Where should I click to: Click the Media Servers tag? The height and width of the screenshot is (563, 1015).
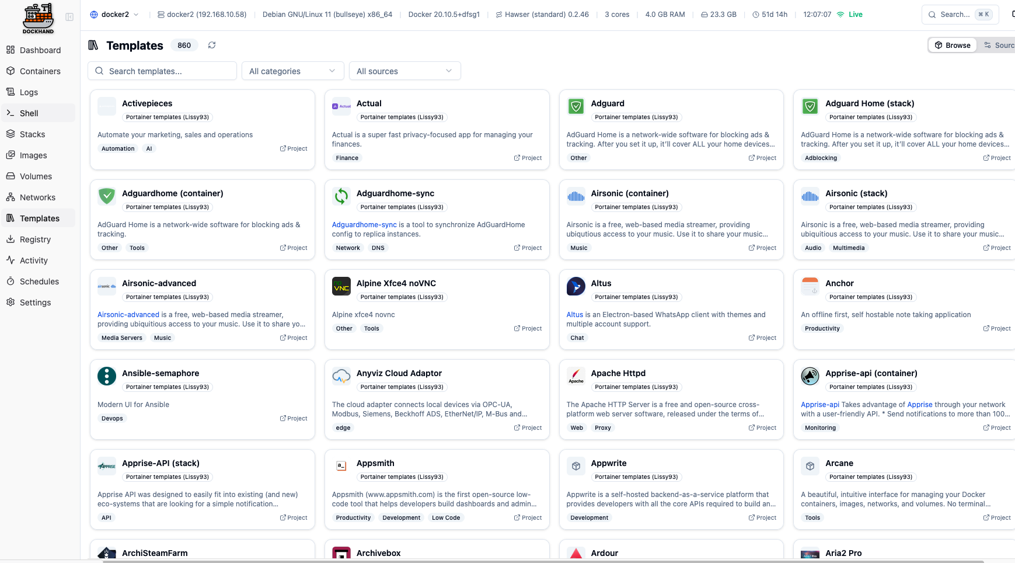(x=122, y=338)
